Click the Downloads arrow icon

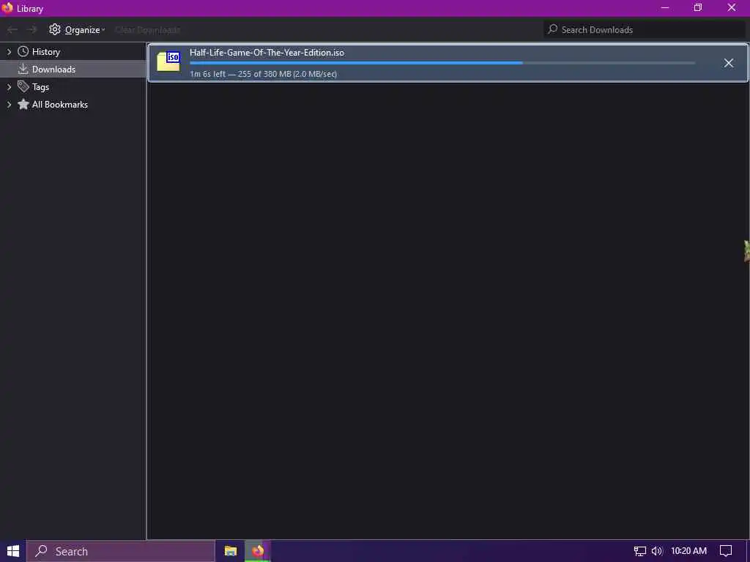point(23,70)
